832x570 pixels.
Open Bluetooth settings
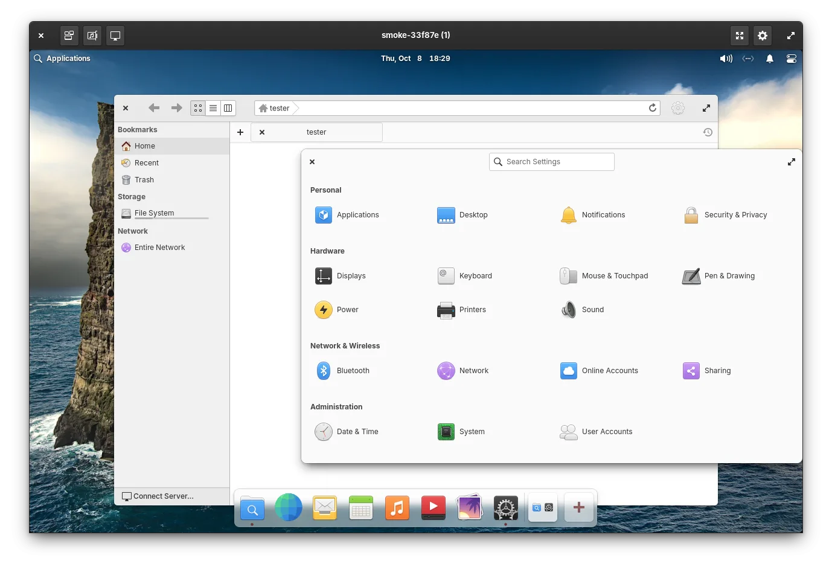tap(342, 371)
